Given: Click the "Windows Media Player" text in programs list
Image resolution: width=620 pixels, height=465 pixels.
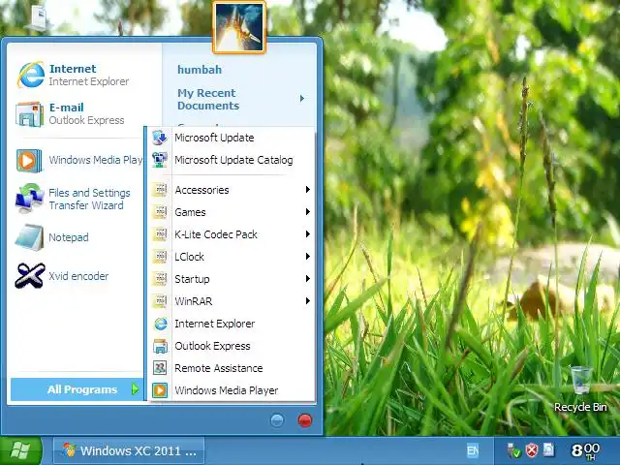Looking at the screenshot, I should [x=226, y=390].
